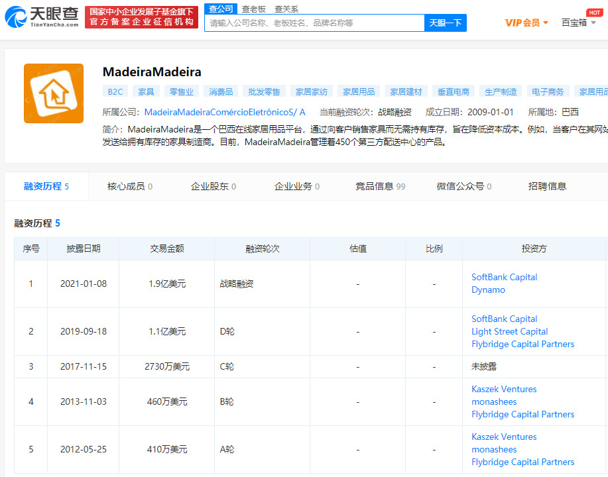
Task: Click the MadeiraMadeira page title
Action: tap(152, 72)
